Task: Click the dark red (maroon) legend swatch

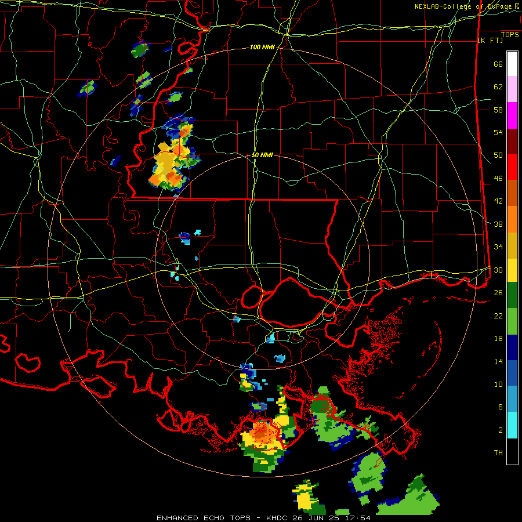Action: (x=512, y=141)
